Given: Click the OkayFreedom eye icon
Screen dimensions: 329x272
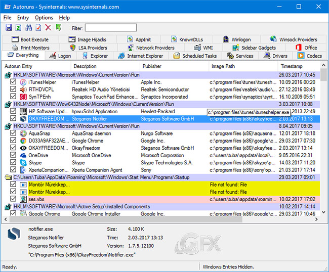Looking at the screenshot, I should click(23, 148).
